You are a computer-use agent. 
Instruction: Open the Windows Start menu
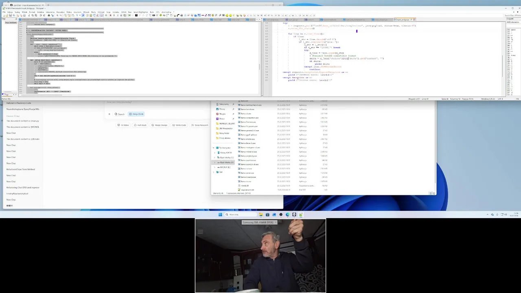point(220,214)
